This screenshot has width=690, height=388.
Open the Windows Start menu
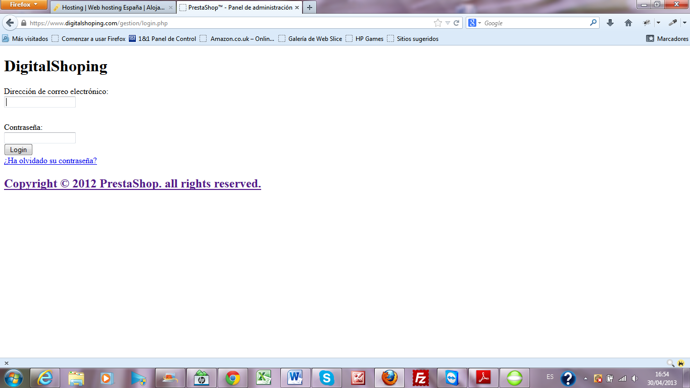click(x=14, y=378)
